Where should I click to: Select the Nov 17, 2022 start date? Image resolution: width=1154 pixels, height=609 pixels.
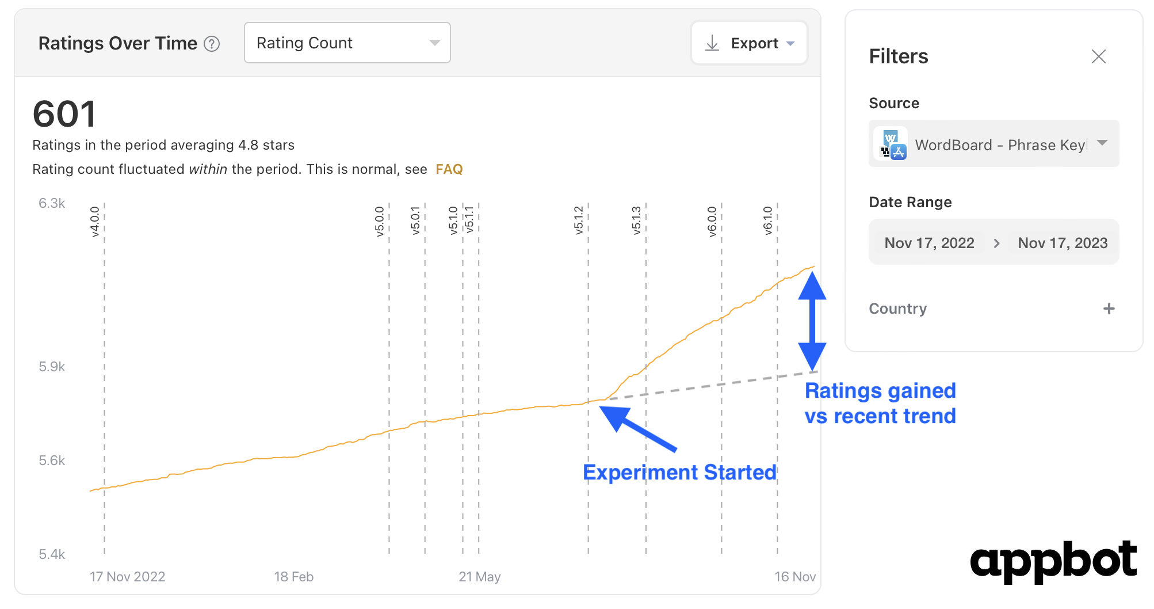pos(929,243)
